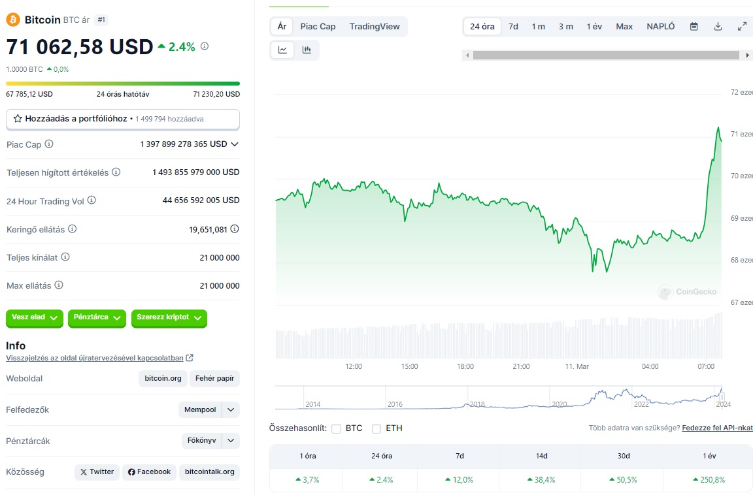753x495 pixels.
Task: Click external link icon after feedback link
Action: pos(190,358)
